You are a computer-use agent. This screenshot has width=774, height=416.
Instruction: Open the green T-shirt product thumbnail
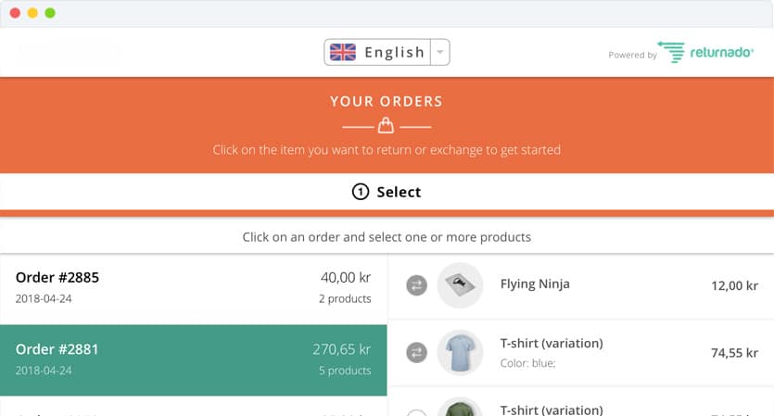point(460,408)
